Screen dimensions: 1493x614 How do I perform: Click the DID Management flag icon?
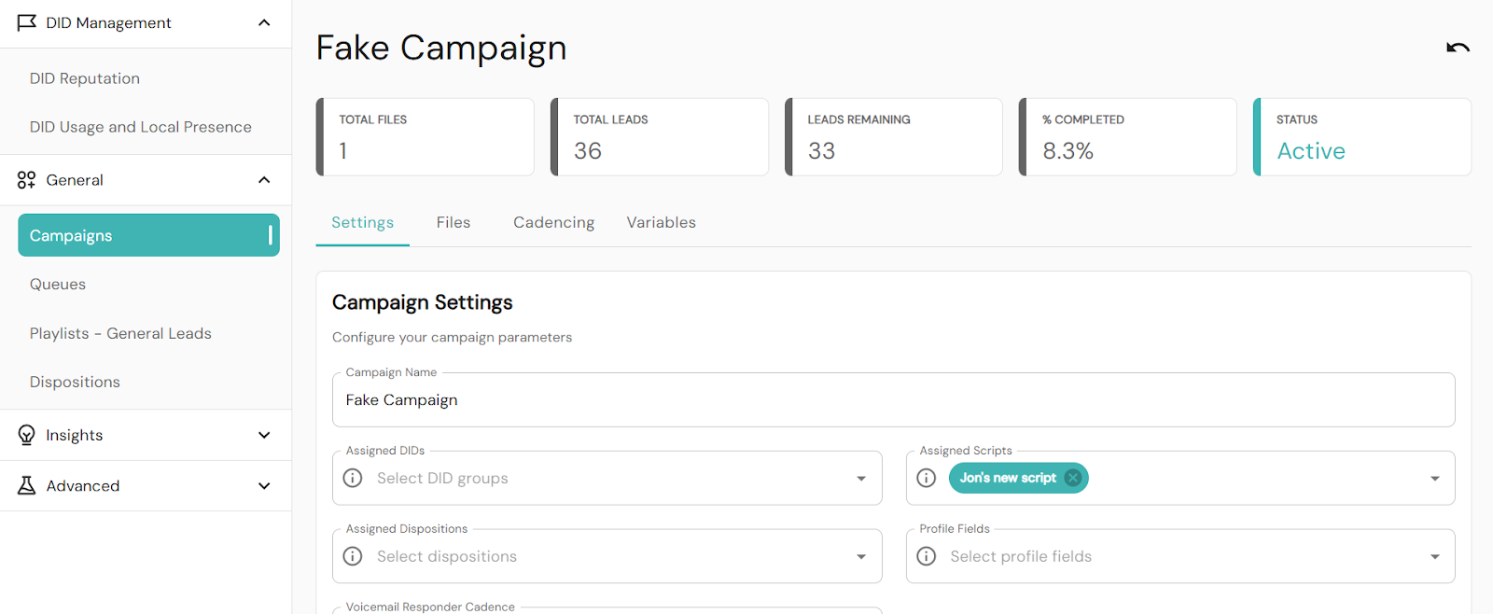[x=26, y=22]
